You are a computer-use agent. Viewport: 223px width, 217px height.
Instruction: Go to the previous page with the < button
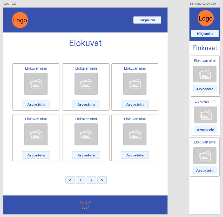coord(70,180)
